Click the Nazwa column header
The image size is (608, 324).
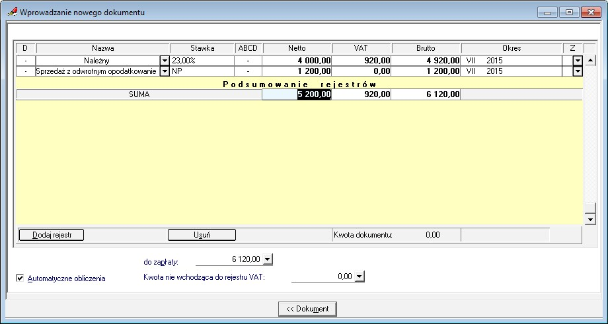coord(103,48)
